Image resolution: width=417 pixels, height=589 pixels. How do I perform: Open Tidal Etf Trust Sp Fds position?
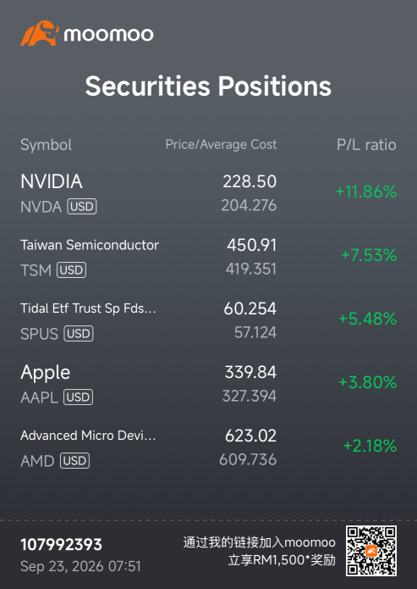coord(208,320)
